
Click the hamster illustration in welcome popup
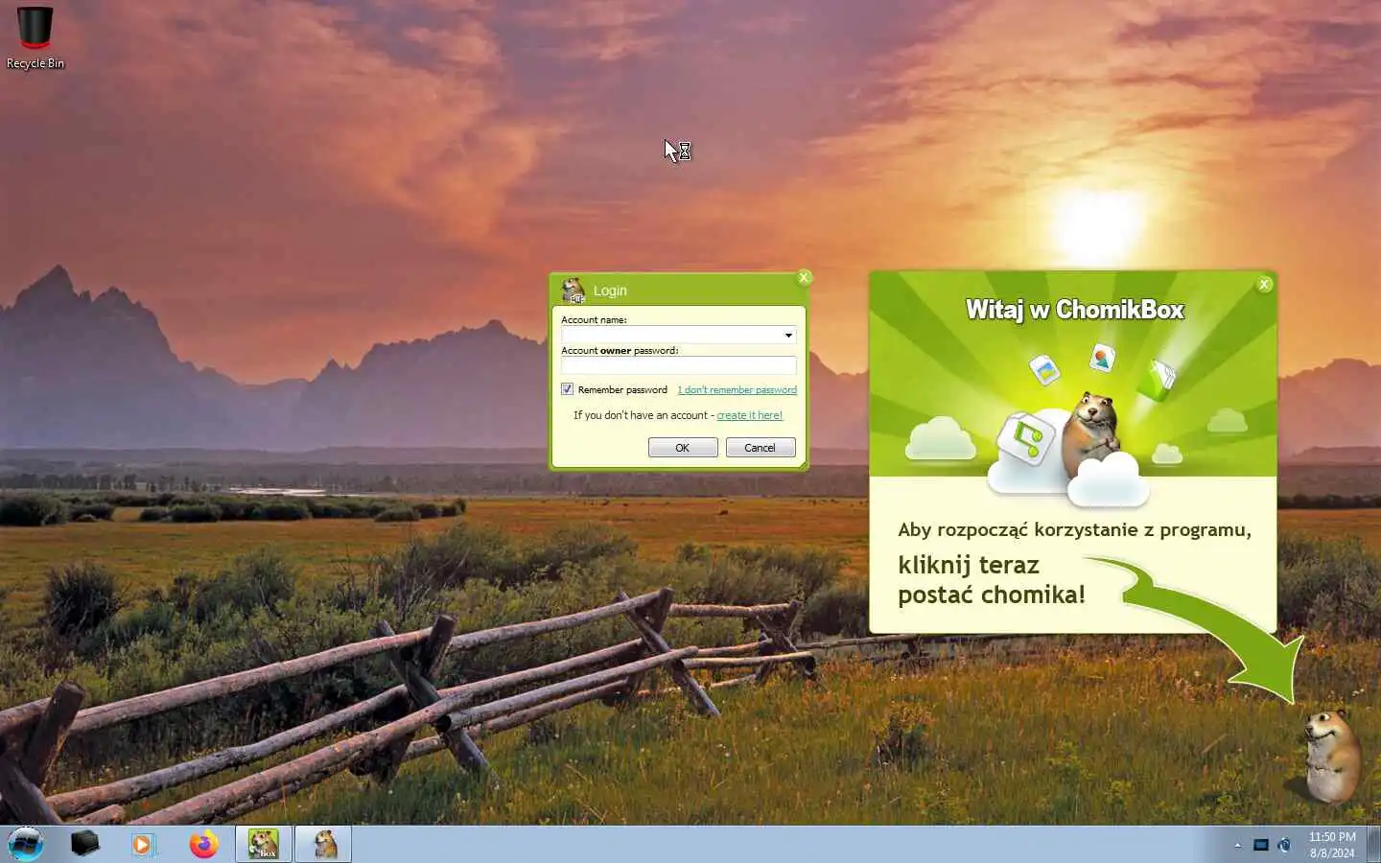(1091, 436)
